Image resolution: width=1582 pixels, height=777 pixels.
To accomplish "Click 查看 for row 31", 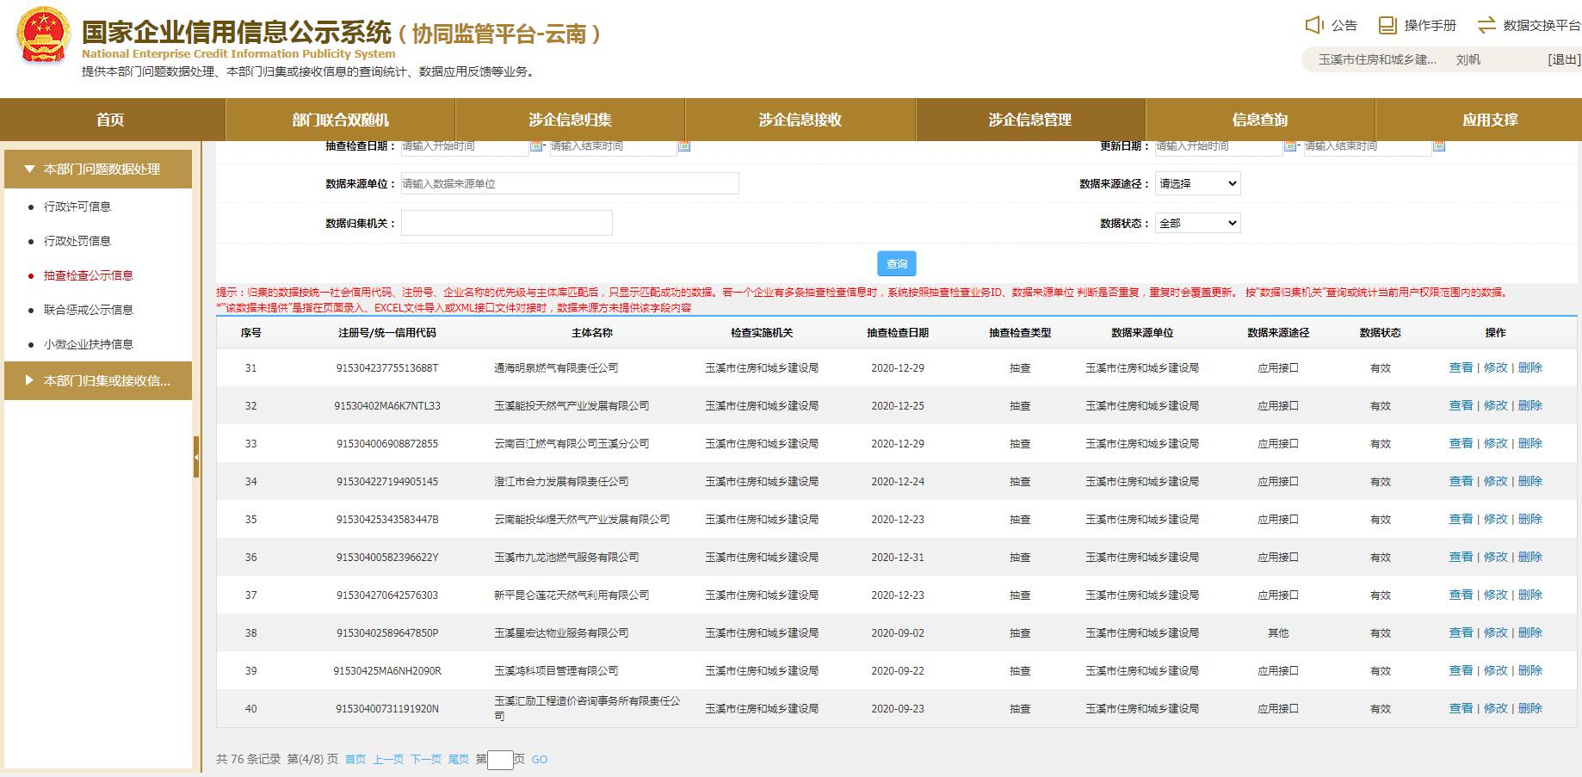I will point(1461,367).
